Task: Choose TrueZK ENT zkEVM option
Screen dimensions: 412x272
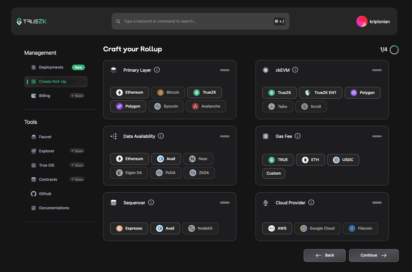Action: click(x=321, y=93)
